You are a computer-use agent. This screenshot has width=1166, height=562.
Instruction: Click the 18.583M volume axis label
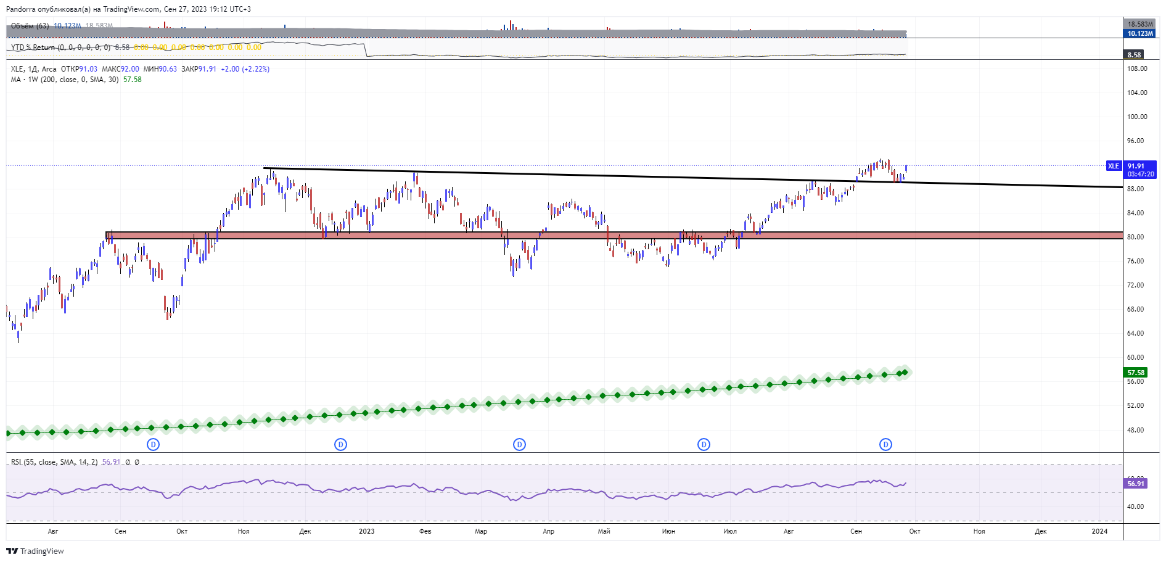[1140, 24]
